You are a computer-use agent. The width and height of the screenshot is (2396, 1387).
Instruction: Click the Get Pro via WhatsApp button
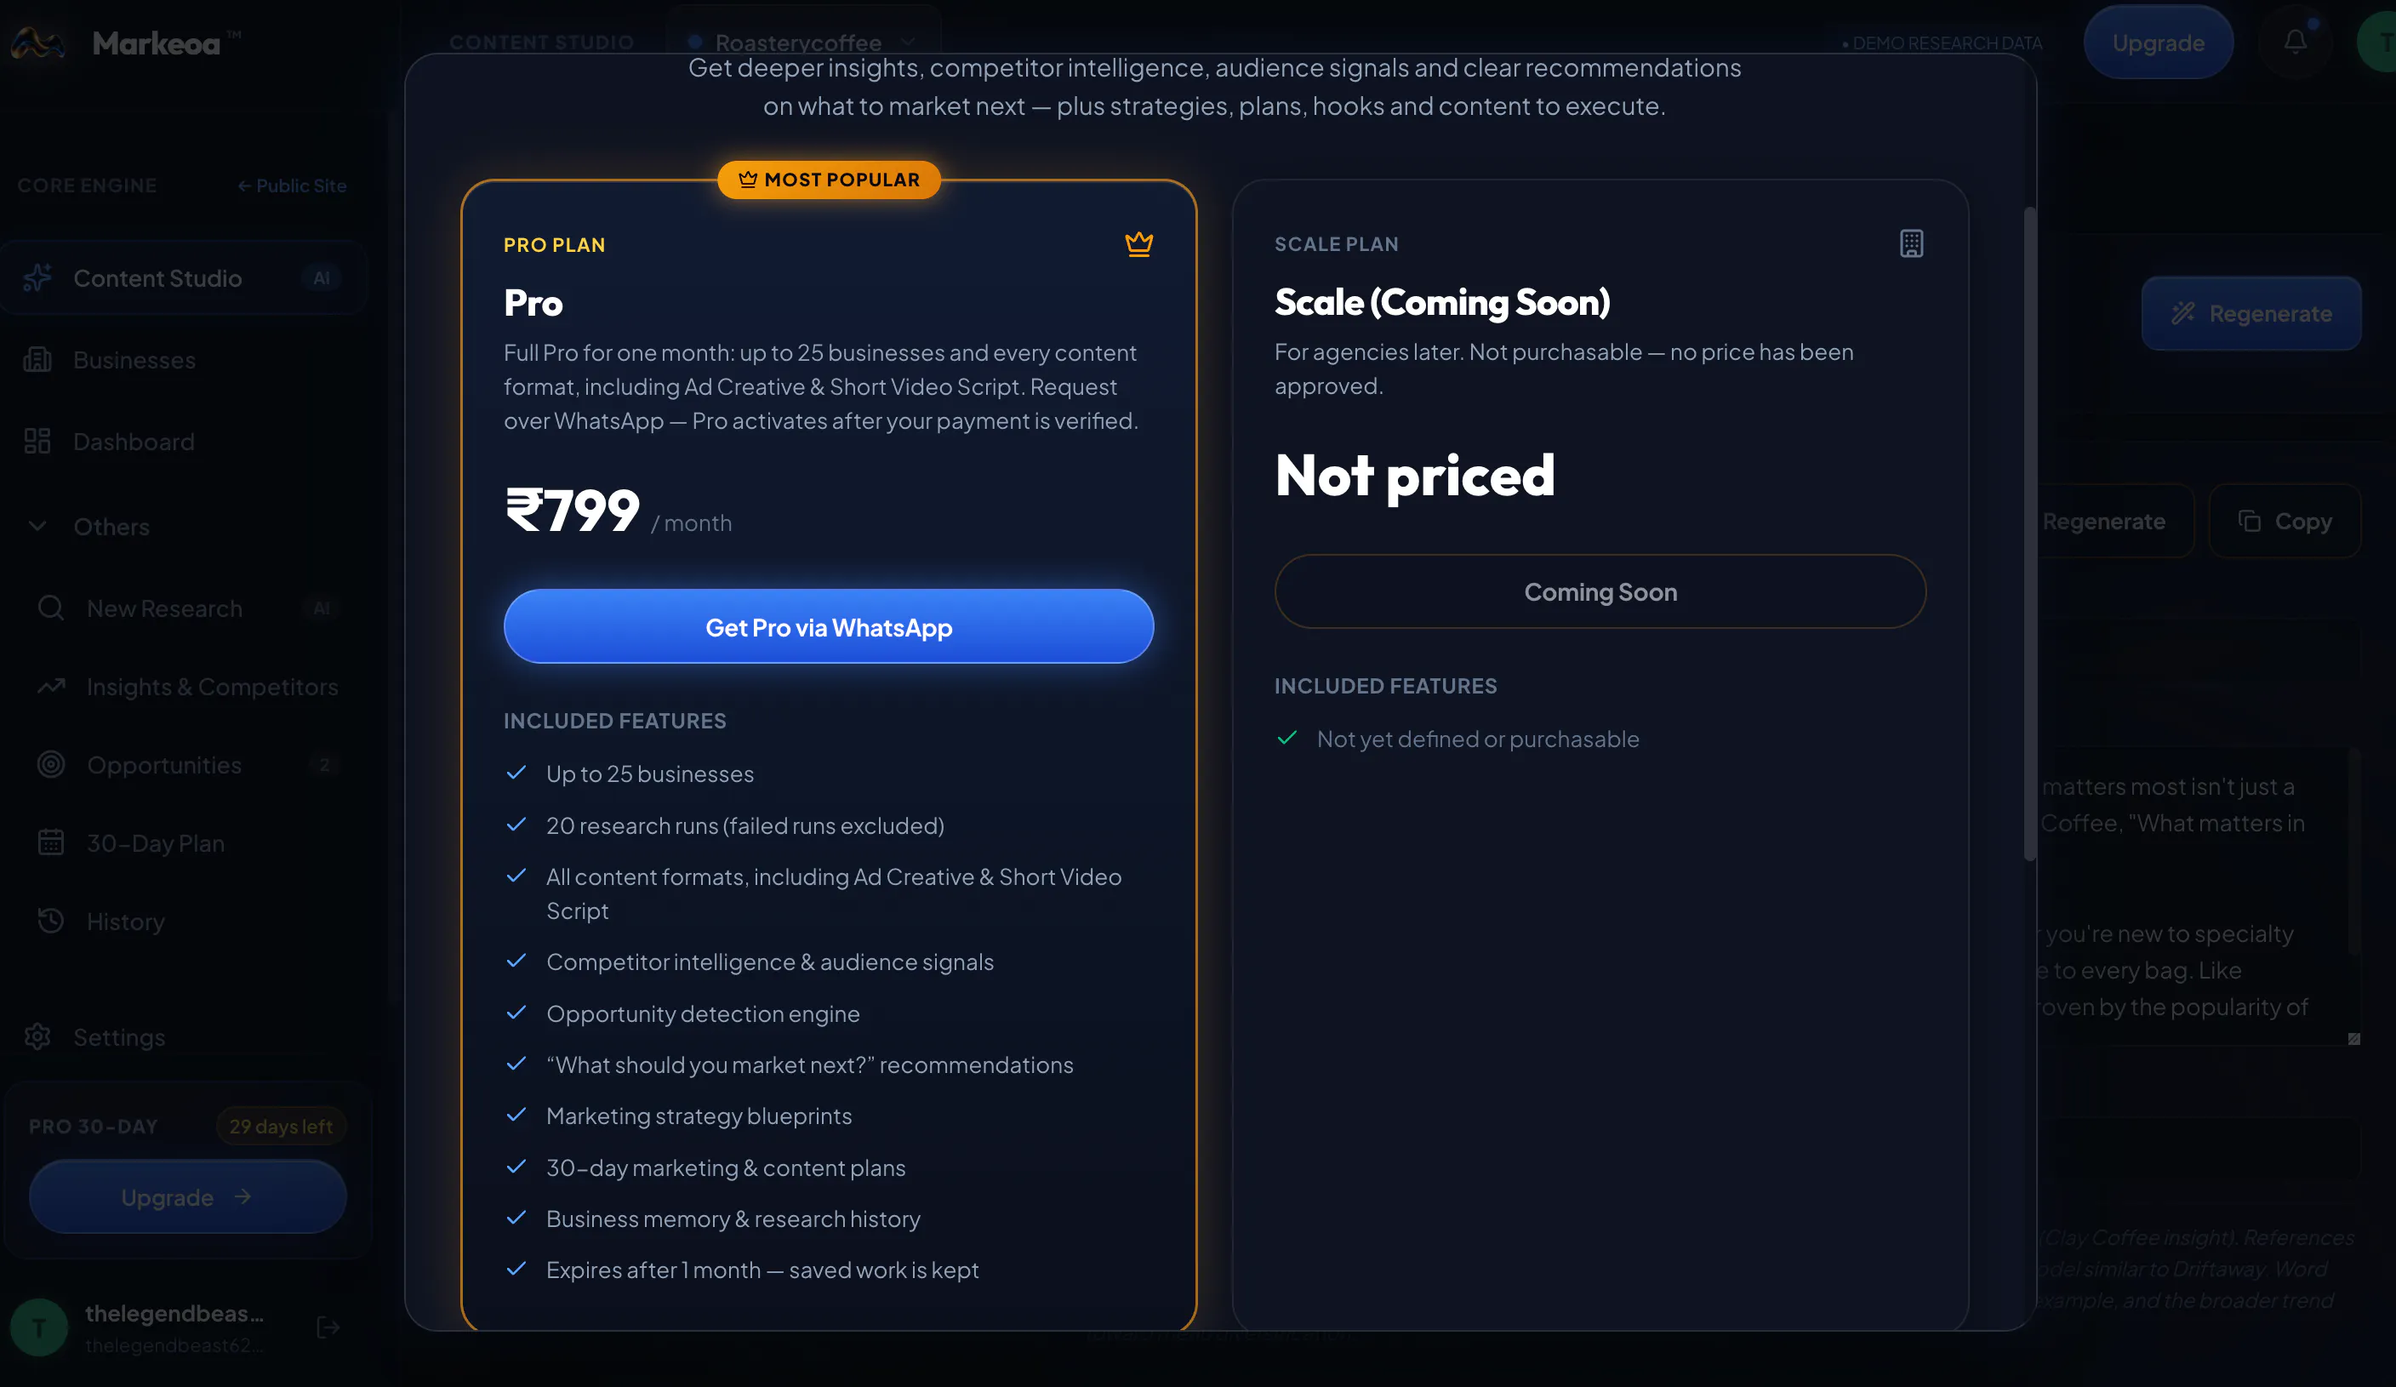828,626
